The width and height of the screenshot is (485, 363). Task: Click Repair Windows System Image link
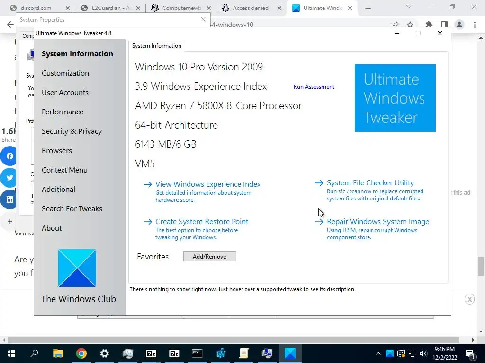[x=378, y=222]
